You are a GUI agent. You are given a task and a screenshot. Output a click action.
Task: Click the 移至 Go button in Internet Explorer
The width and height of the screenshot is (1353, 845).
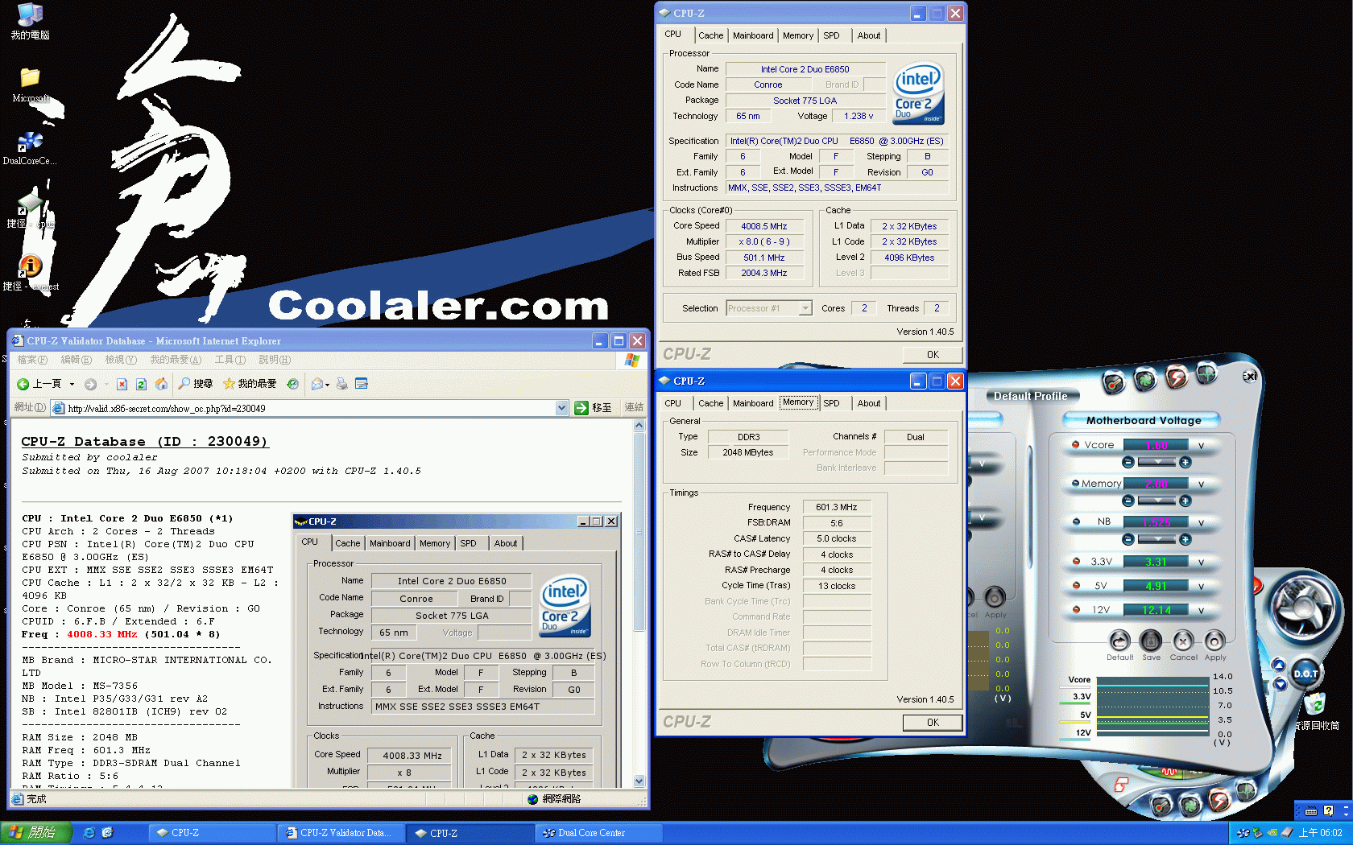(x=594, y=408)
